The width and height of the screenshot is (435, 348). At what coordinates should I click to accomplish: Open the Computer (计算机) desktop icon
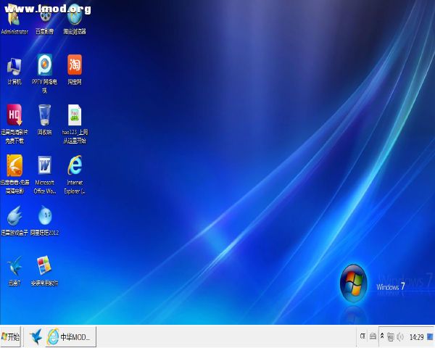pos(14,67)
